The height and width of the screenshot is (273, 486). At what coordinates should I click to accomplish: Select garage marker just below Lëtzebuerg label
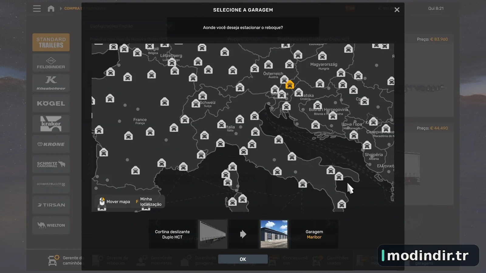point(172,62)
